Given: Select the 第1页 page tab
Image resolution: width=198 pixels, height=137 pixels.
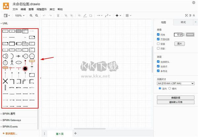Looking at the screenshot, I should tap(60, 134).
